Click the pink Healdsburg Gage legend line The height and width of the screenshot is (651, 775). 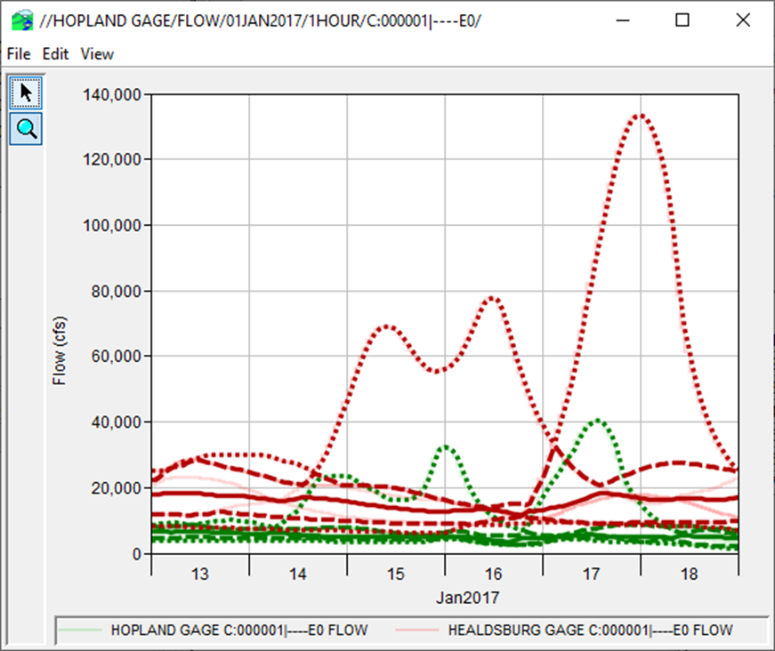418,630
